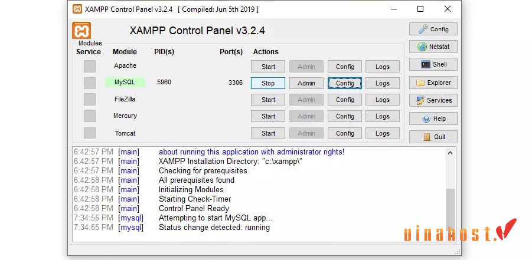Viewport: 532px width, 260px height.
Task: Toggle the Mercury service checkbox
Action: click(x=90, y=116)
